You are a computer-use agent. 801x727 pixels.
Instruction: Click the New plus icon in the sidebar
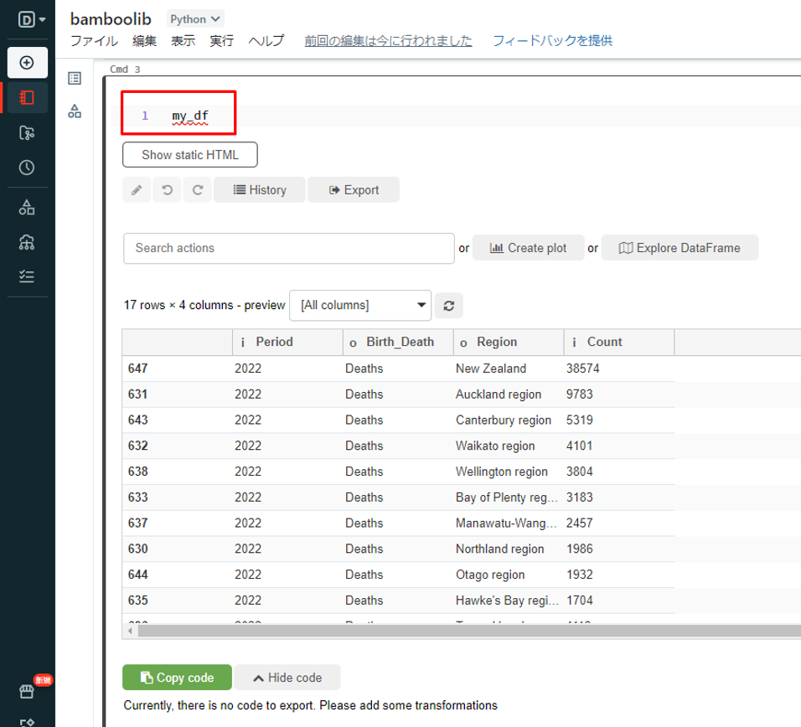coord(27,63)
